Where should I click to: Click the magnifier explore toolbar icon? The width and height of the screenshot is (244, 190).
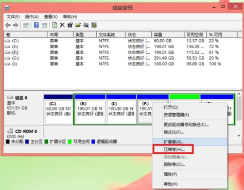pos(86,25)
